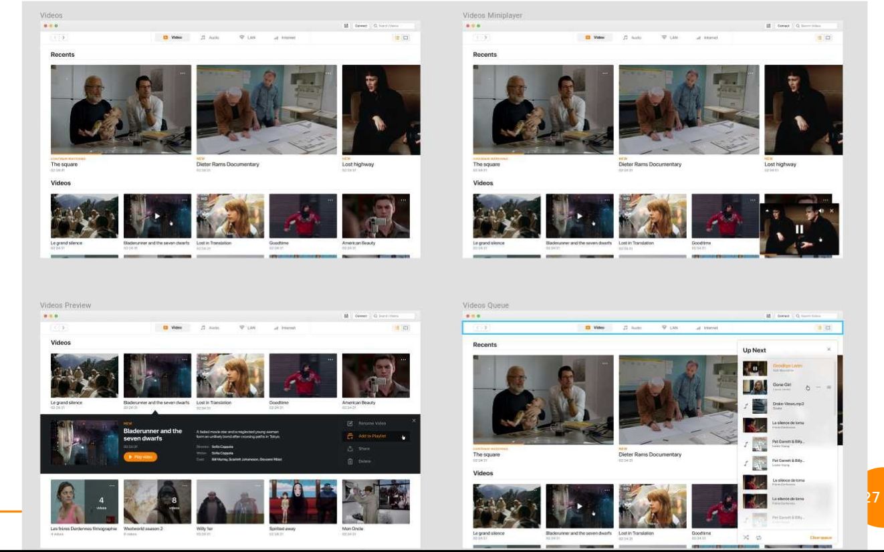Open Audio tab in Videos Preview window
Screen dimensions: 884x552
[x=211, y=327]
